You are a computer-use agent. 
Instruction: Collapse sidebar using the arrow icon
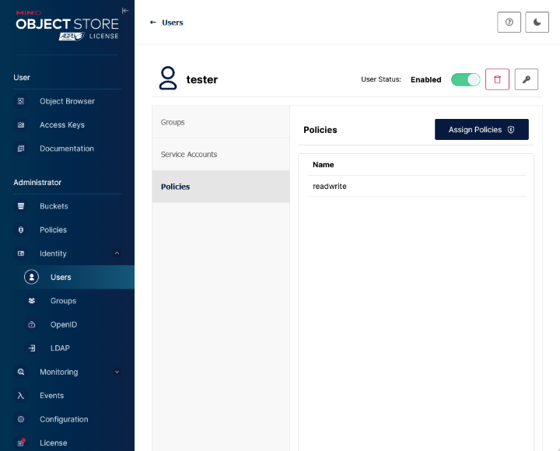point(125,10)
